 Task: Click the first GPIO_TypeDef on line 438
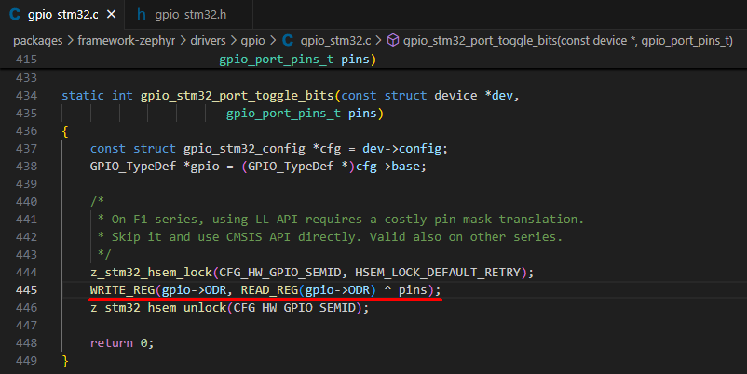(x=133, y=167)
